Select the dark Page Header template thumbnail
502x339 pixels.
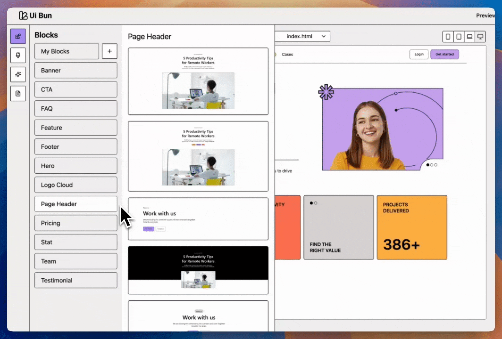[x=198, y=270]
